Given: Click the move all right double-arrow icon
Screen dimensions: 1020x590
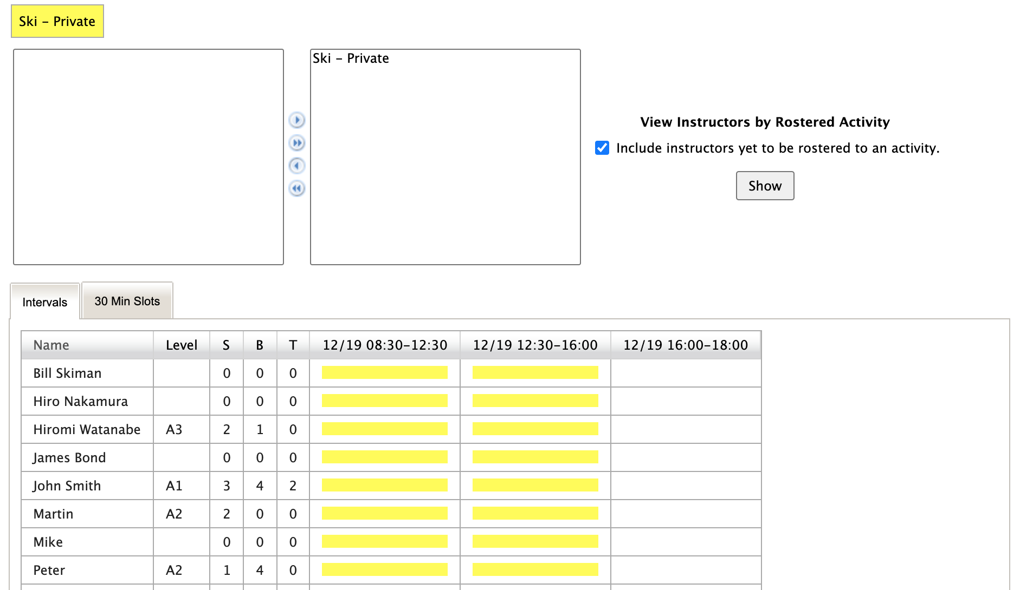Looking at the screenshot, I should 296,143.
